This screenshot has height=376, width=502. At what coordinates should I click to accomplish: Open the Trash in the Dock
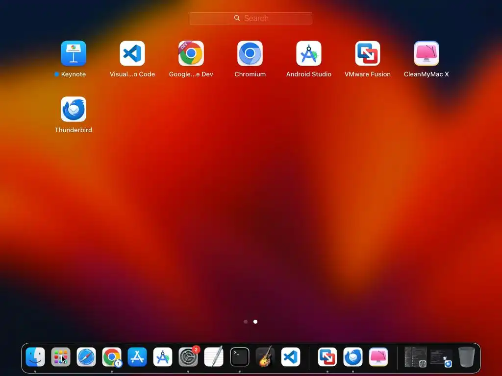point(467,357)
